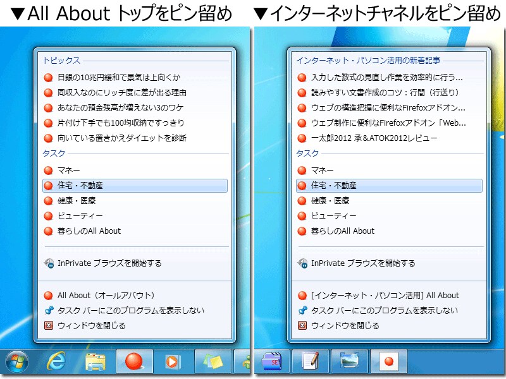Choose ウィンドウを閉じる in right jump list
This screenshot has height=379, width=506.
[x=389, y=325]
